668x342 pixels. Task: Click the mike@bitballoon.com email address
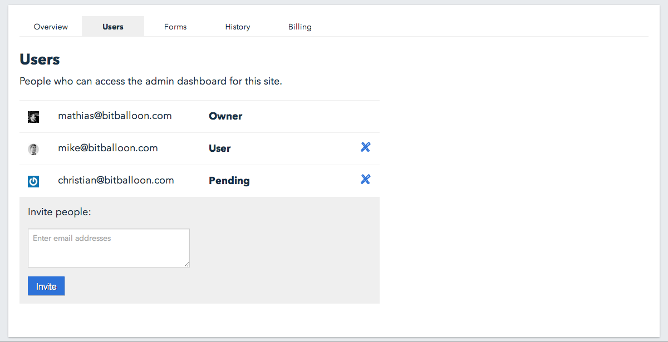(x=108, y=148)
